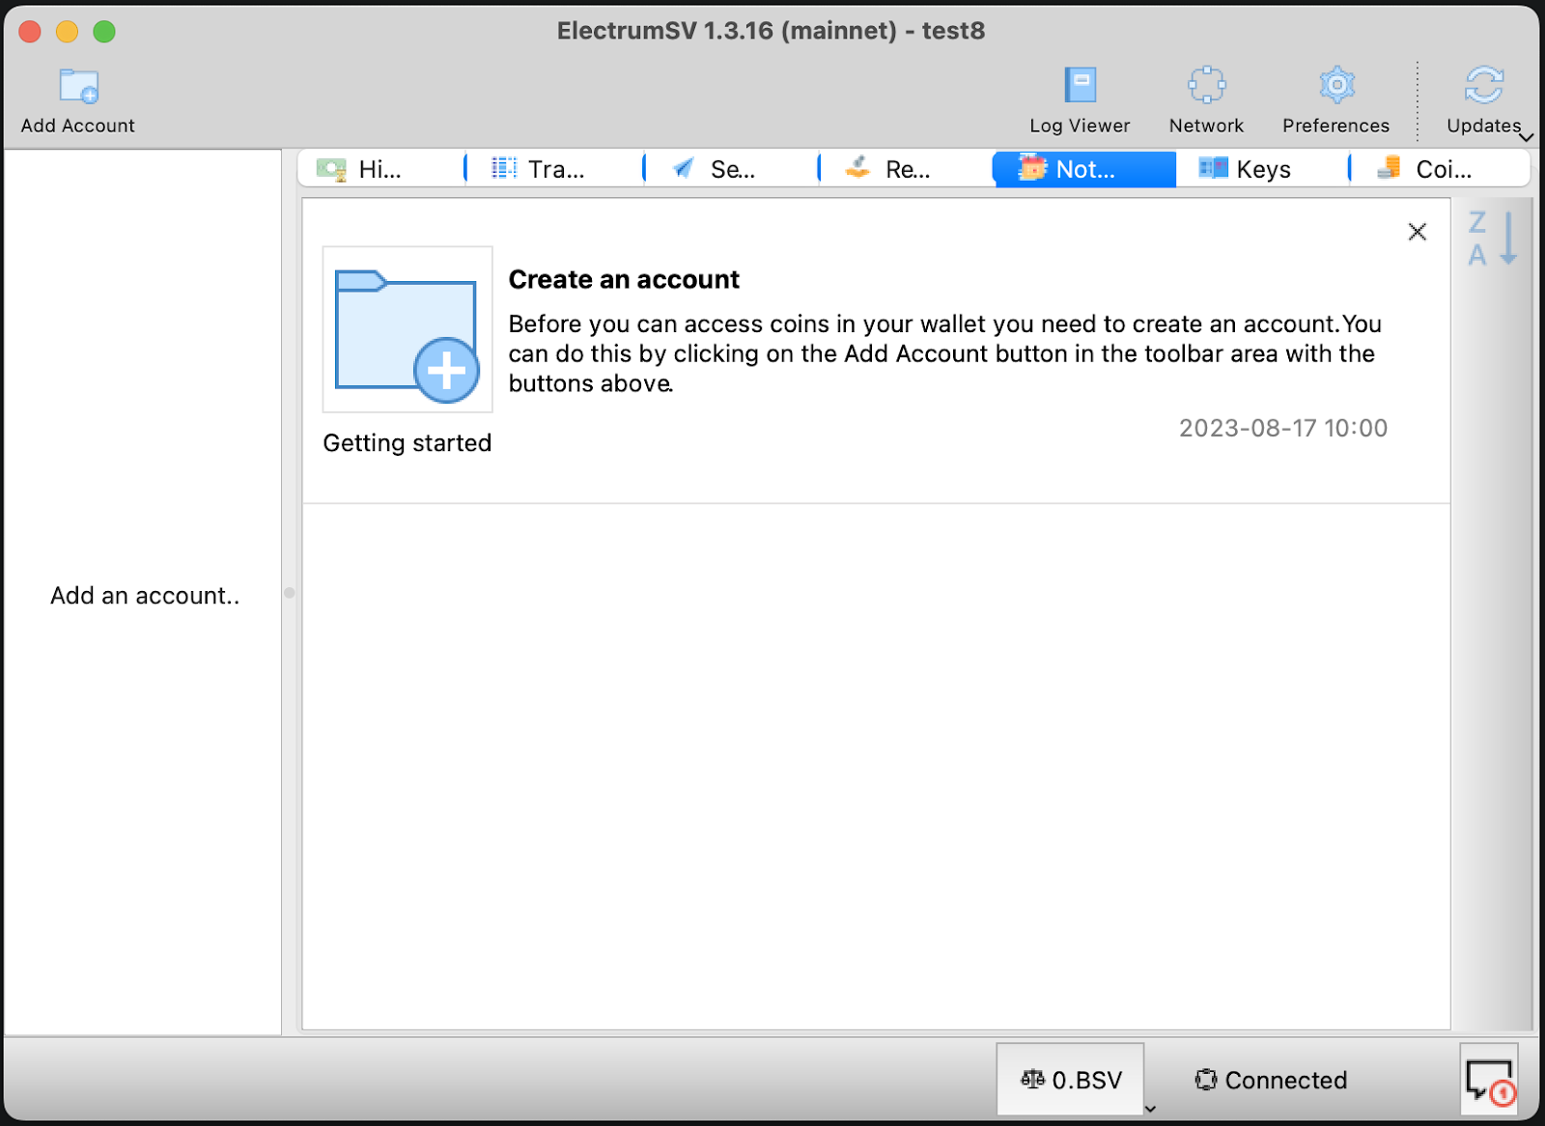Open the notifications speech-bubble icon
This screenshot has height=1126, width=1545.
(1489, 1080)
